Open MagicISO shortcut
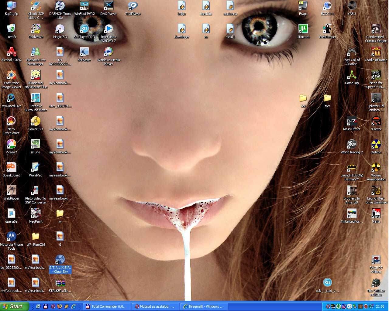 60,31
